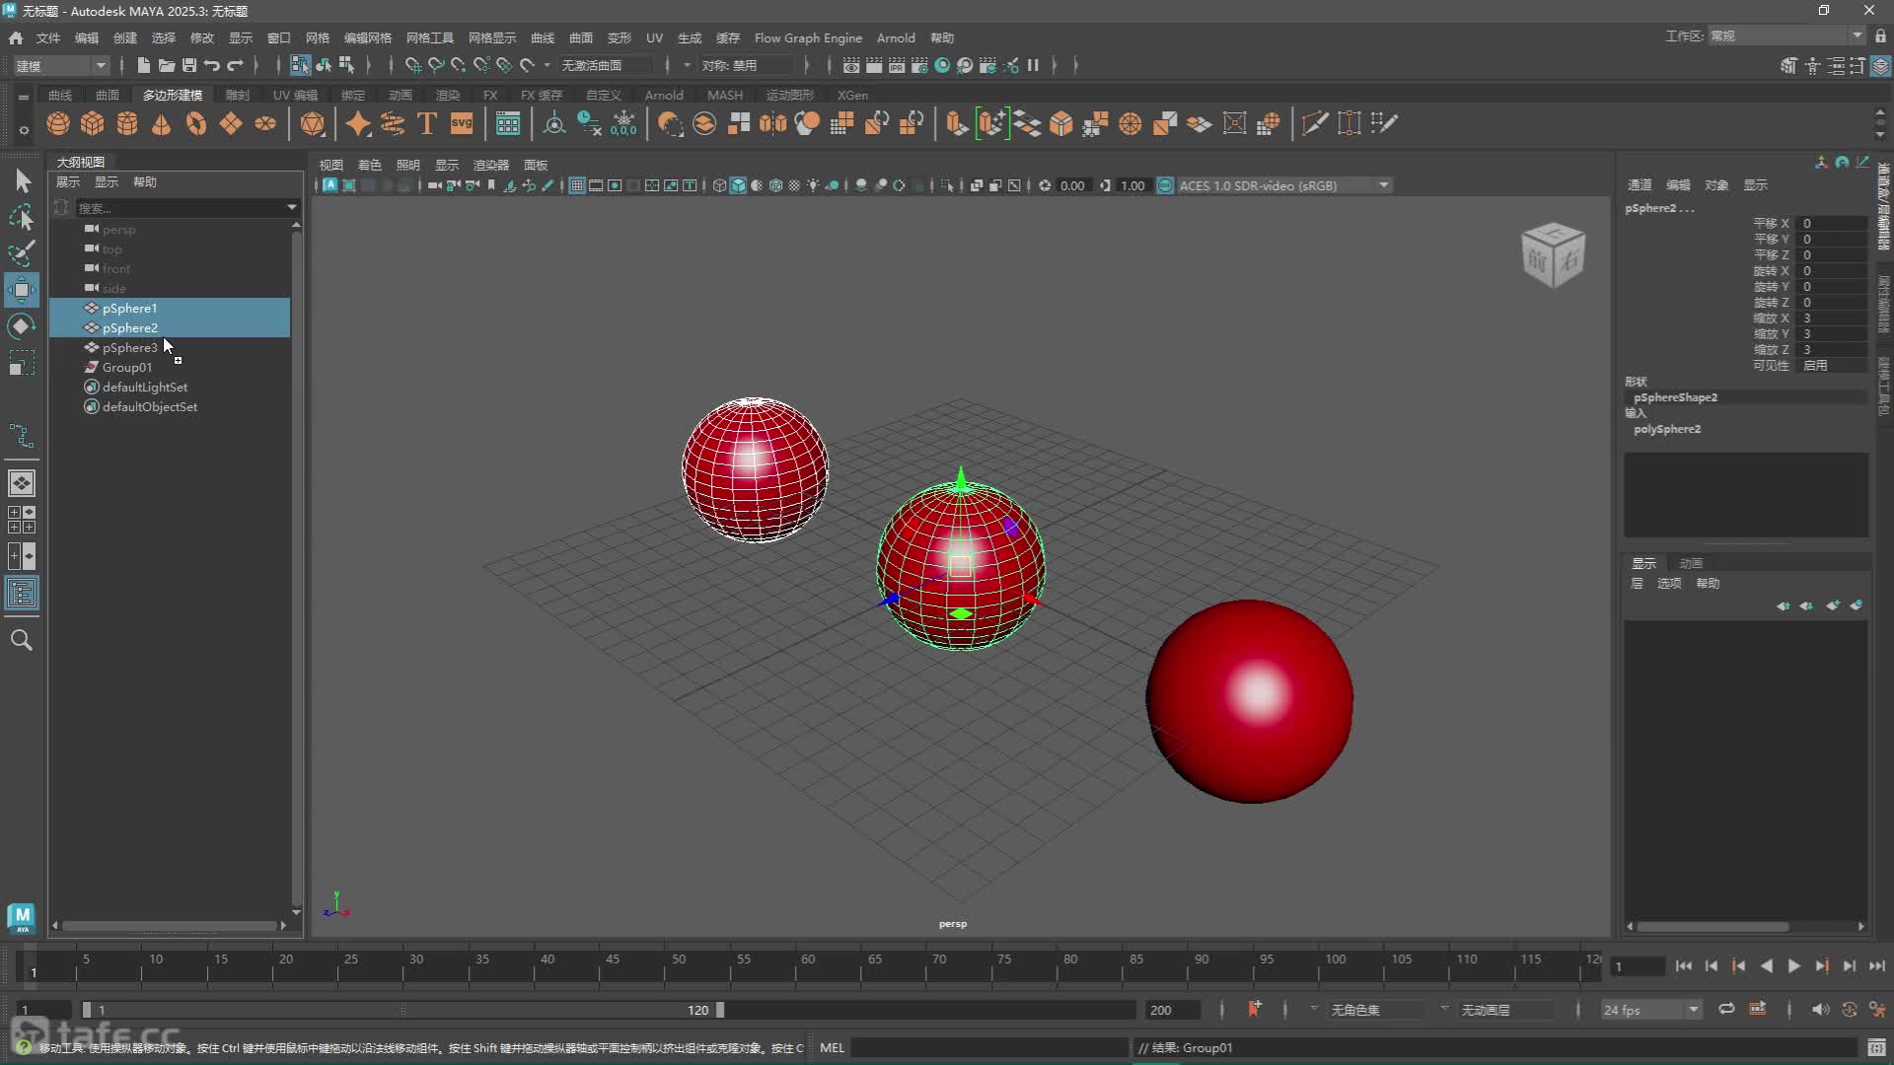Screen dimensions: 1894x1065
Task: Toggle timeline loop playback button
Action: point(1726,1009)
